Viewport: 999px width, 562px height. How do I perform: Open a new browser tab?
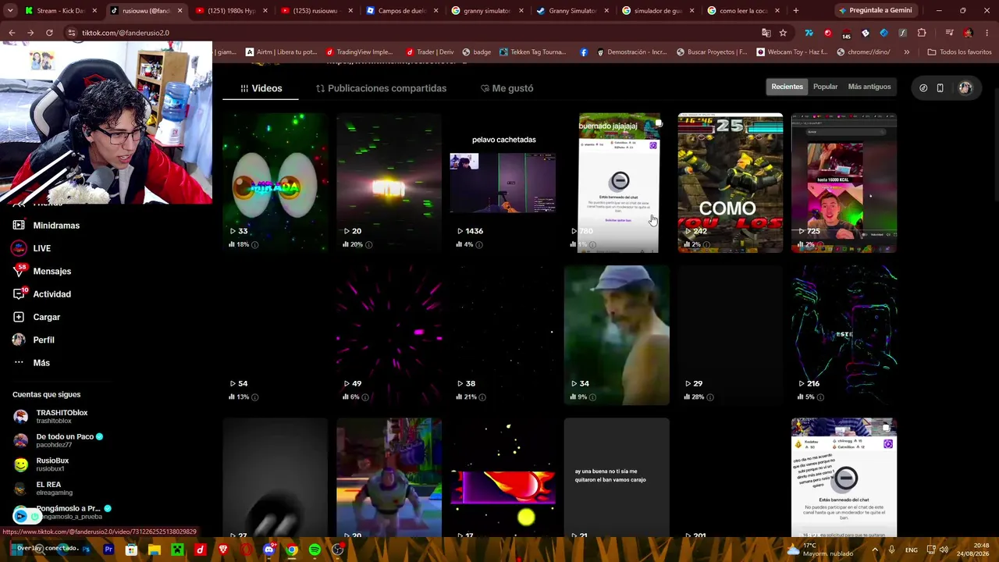pyautogui.click(x=795, y=11)
